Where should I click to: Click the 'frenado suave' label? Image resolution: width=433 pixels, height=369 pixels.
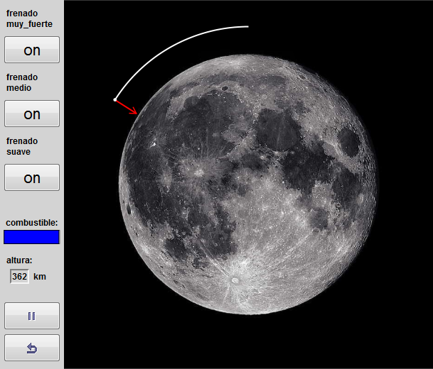(x=22, y=146)
